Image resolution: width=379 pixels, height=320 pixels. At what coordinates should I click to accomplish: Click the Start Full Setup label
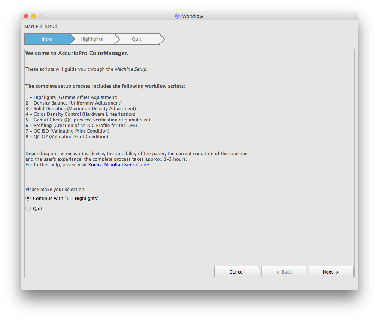pos(41,27)
